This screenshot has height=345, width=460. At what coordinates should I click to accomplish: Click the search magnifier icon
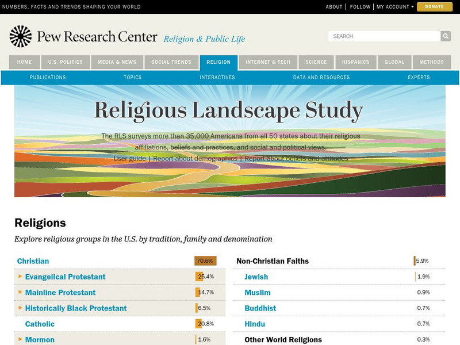(x=446, y=36)
